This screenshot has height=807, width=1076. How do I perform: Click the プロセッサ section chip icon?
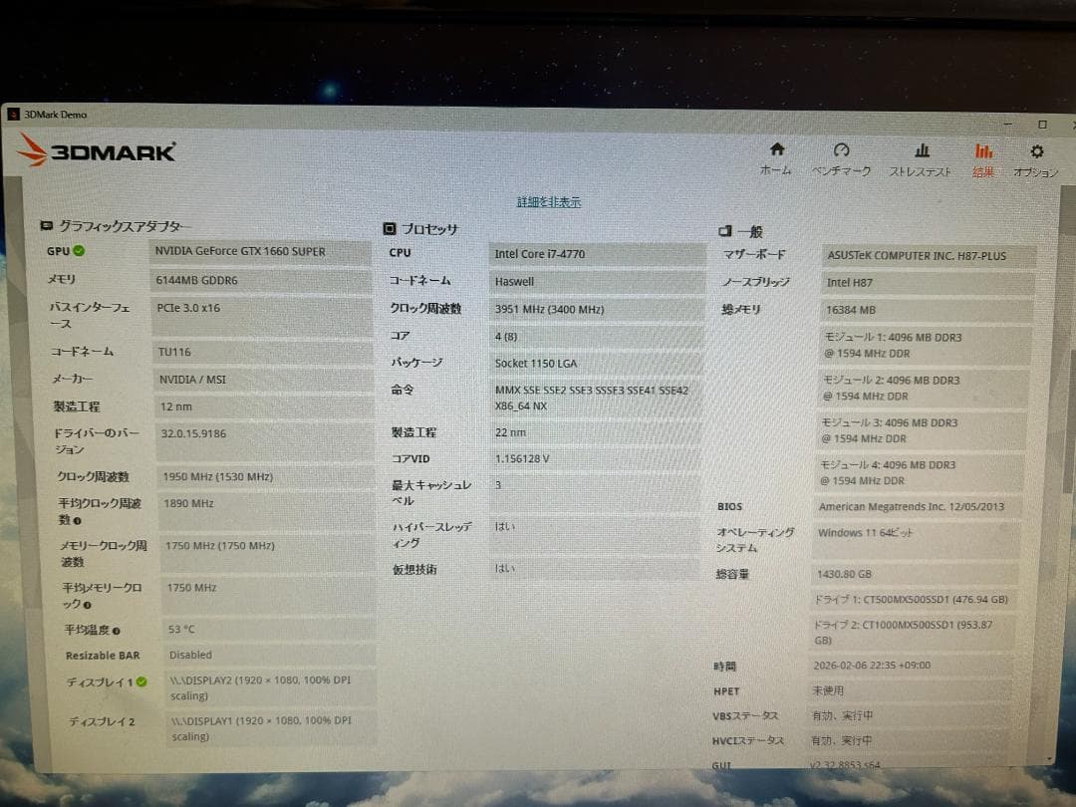click(390, 228)
